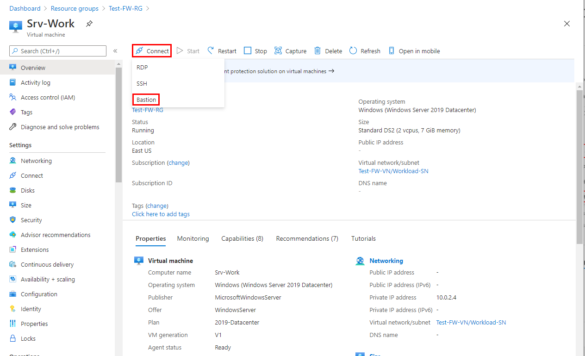The height and width of the screenshot is (356, 585).
Task: Select the Networking icon under Settings
Action: [x=12, y=161]
